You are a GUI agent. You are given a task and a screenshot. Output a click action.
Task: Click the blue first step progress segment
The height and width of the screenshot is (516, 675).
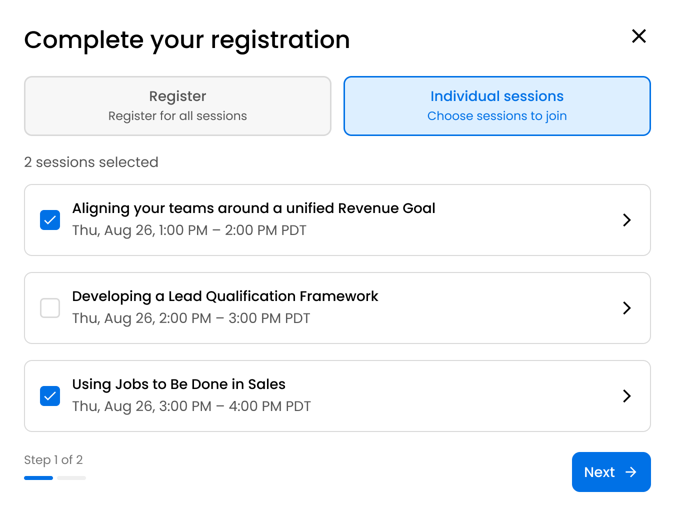coord(38,478)
